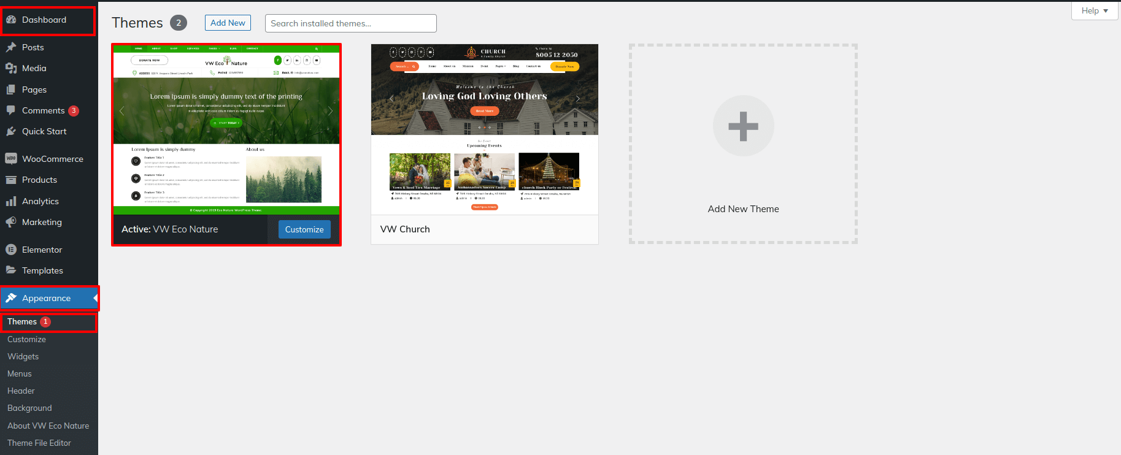Open the Help dropdown tab
Screen dimensions: 1121x455
(1095, 10)
